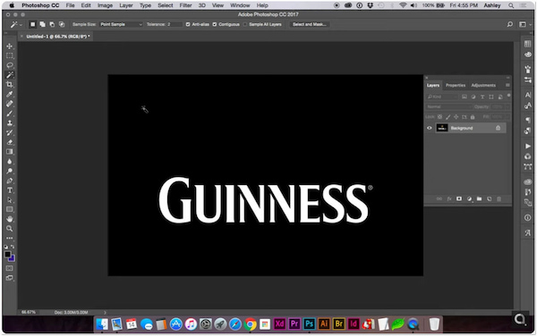Open the layer filter Kind dropdown
This screenshot has width=537, height=336.
point(442,97)
